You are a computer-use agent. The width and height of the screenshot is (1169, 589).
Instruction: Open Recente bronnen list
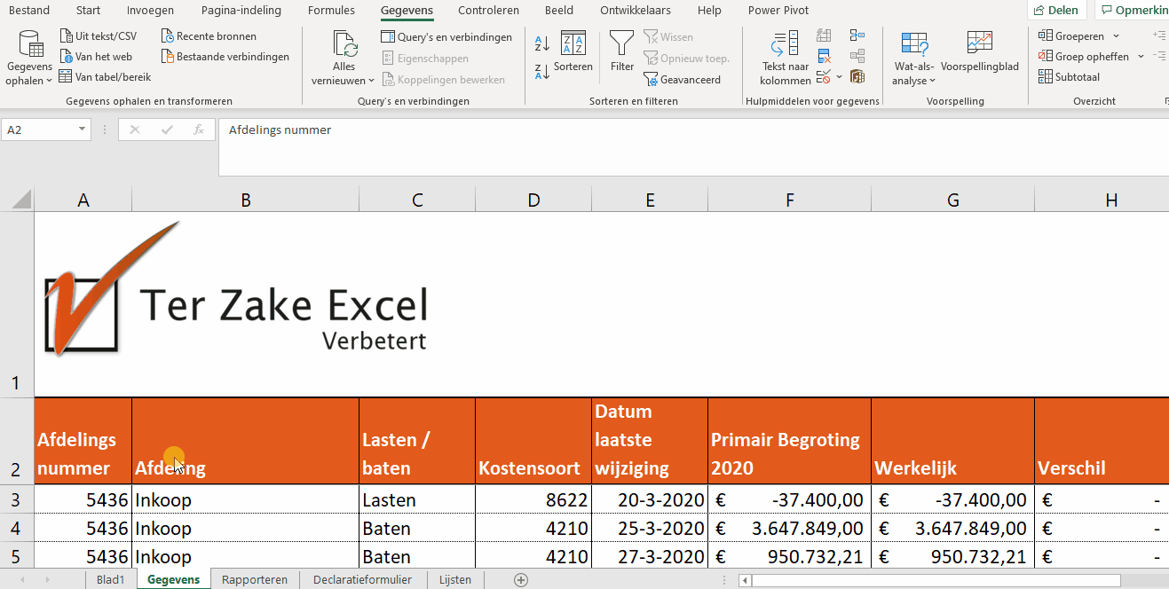coord(209,36)
